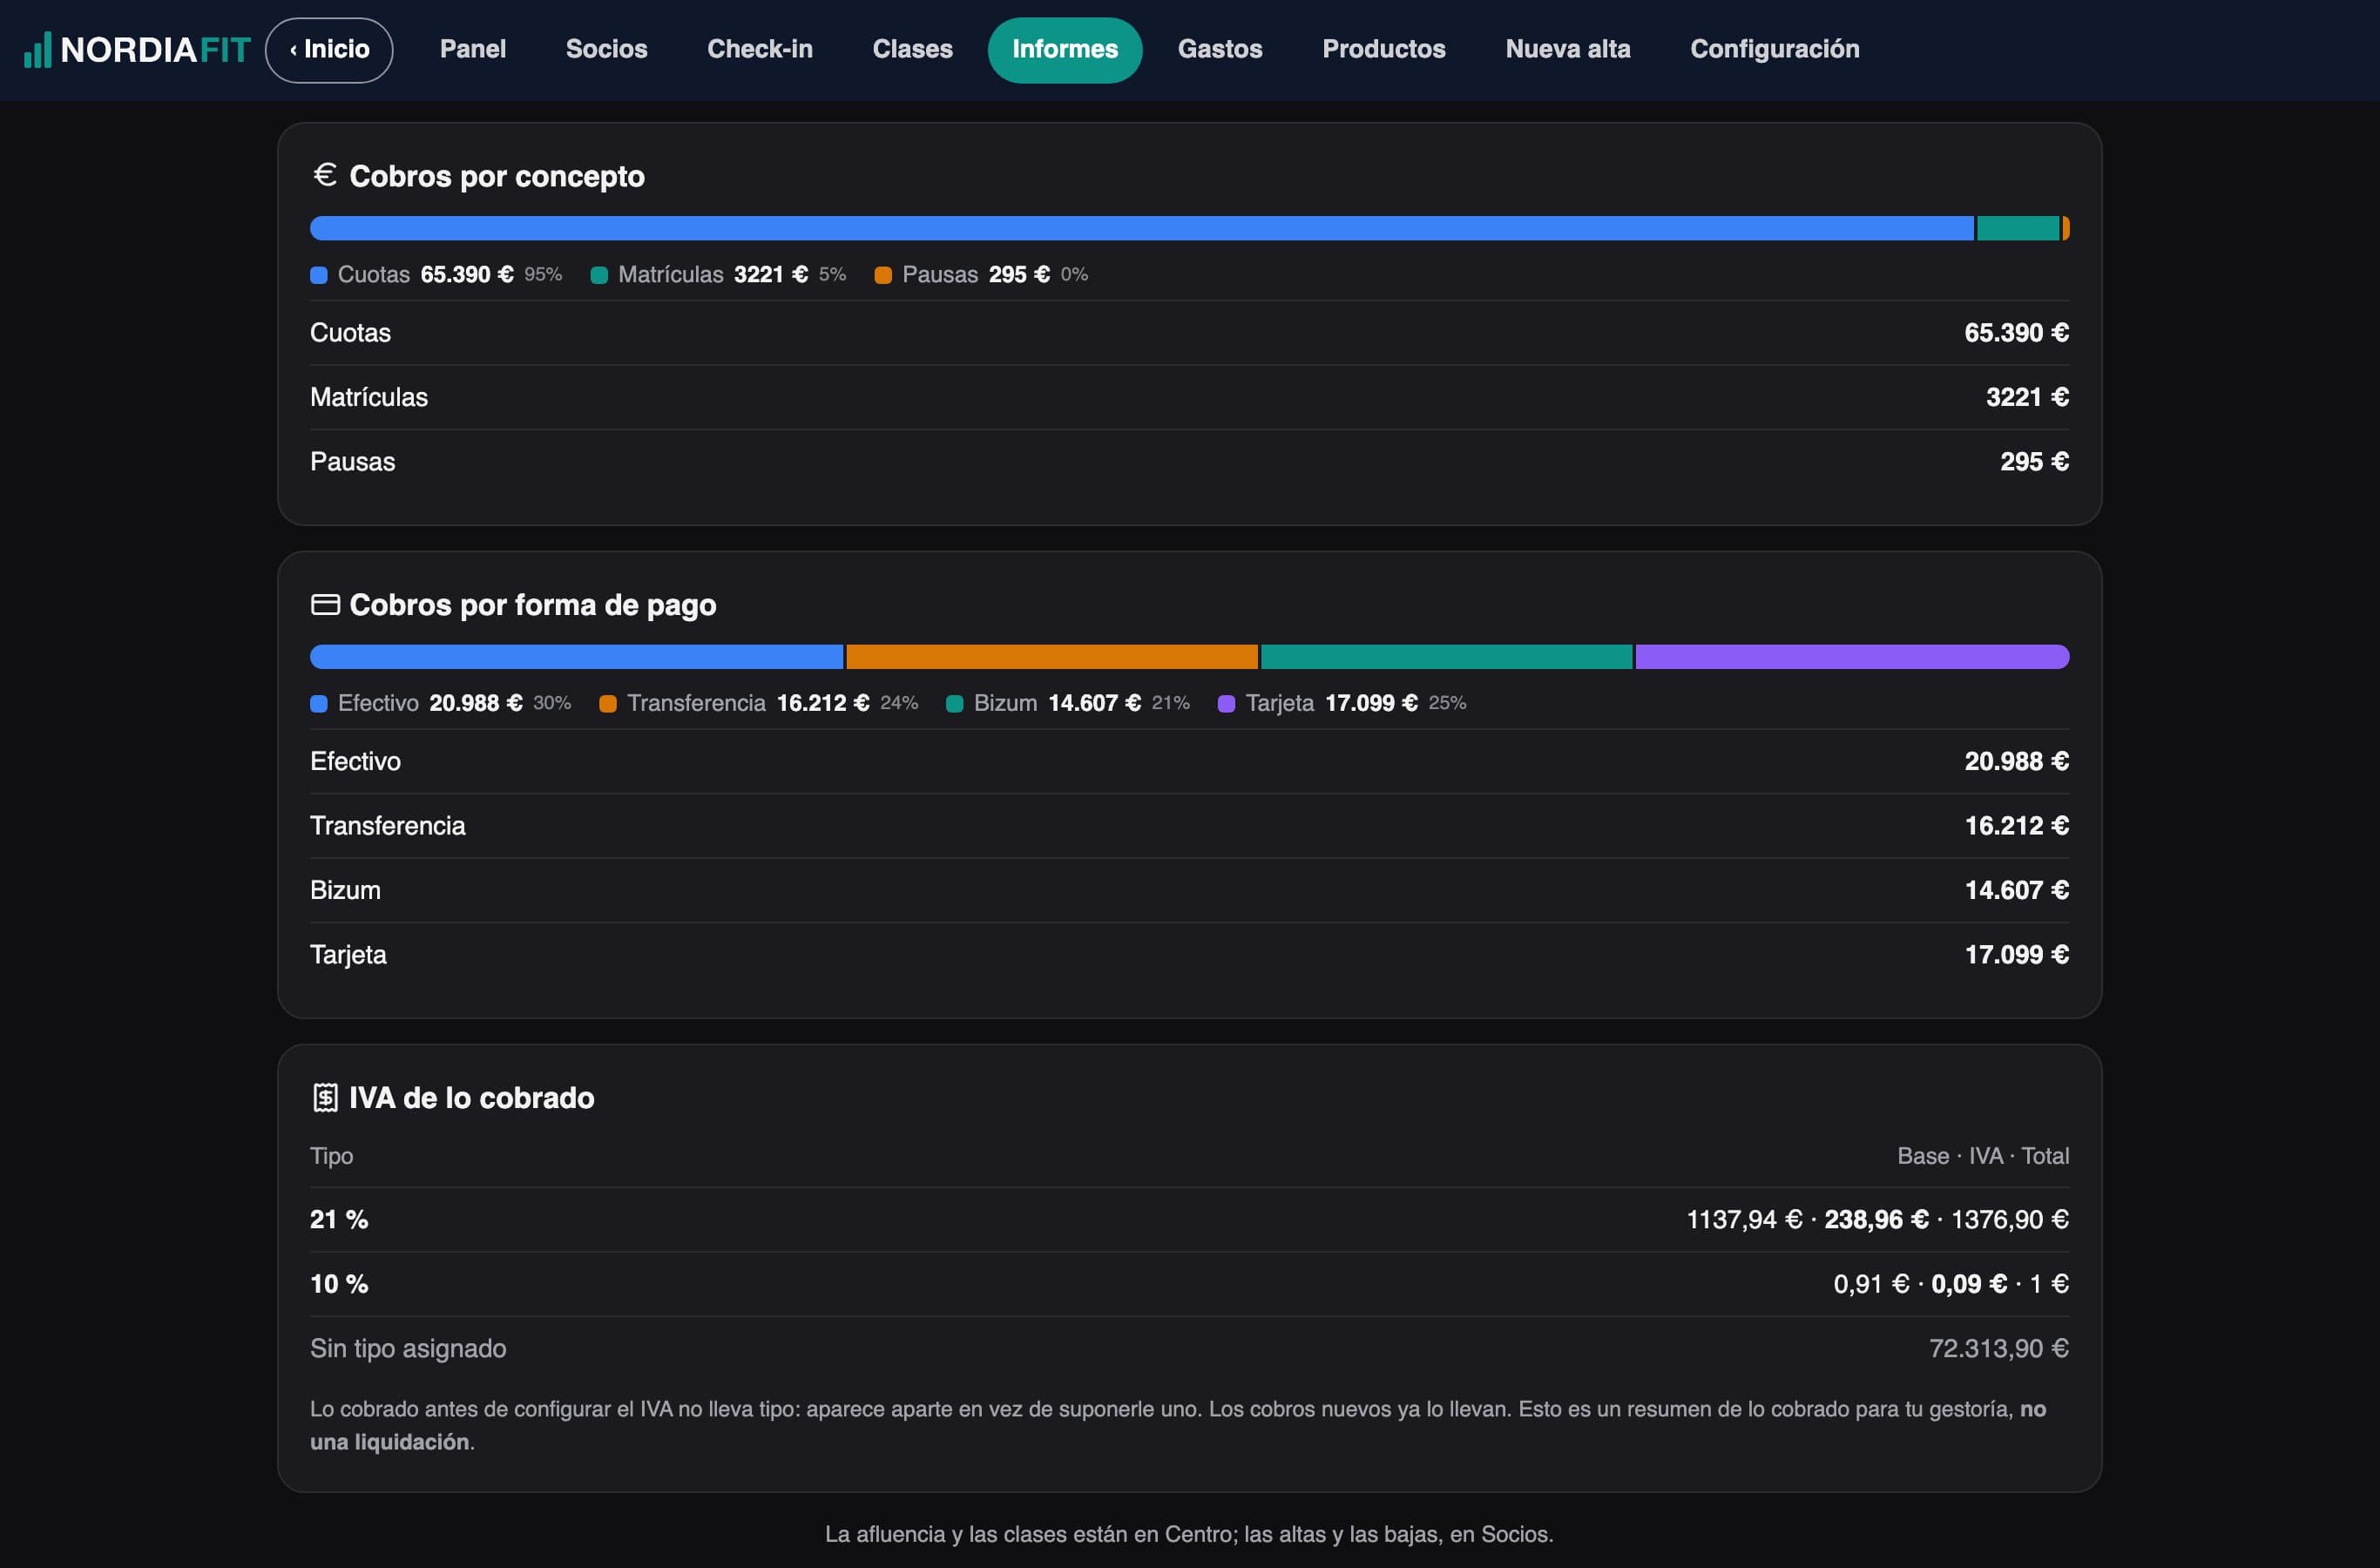Click the Cobros por forma de pago heading
This screenshot has width=2380, height=1568.
click(x=532, y=605)
